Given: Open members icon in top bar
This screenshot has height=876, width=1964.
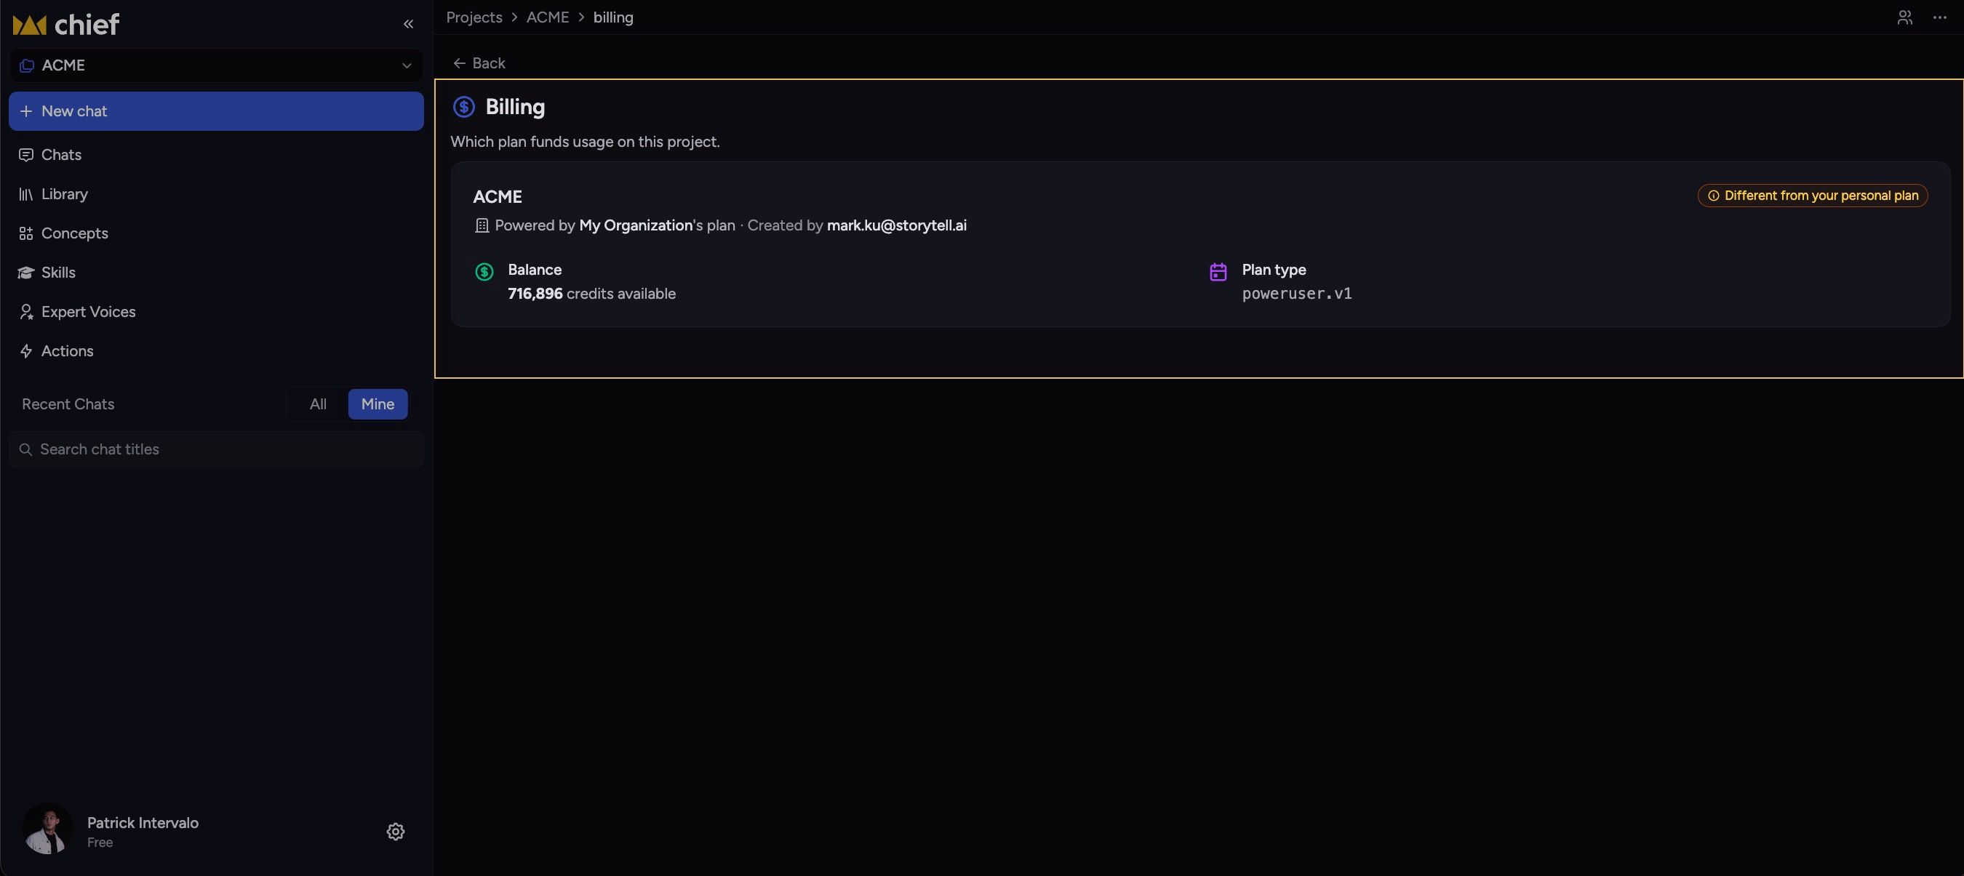Looking at the screenshot, I should coord(1904,17).
